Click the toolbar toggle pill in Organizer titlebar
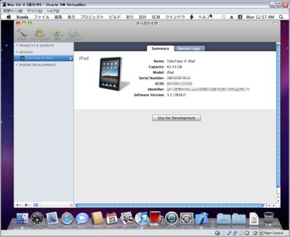The width and height of the screenshot is (290, 237). click(x=275, y=23)
